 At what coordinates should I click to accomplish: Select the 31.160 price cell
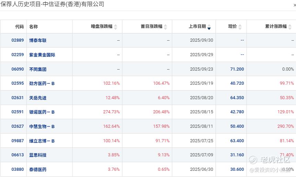[237, 155]
